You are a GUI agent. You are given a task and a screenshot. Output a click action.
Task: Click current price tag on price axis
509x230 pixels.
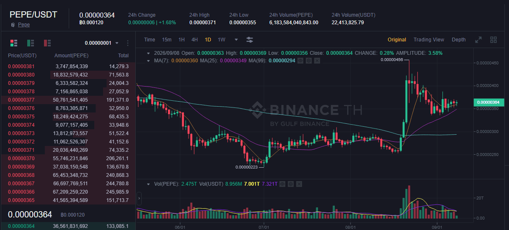488,102
